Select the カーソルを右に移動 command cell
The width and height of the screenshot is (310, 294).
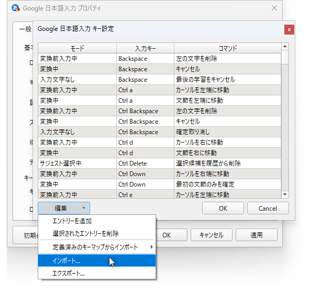tap(228, 143)
